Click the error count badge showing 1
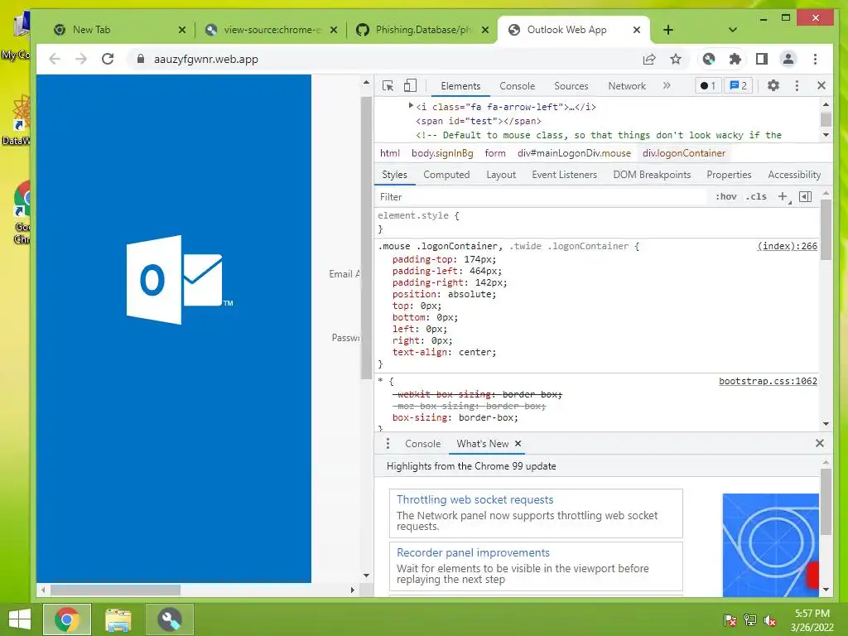Viewport: 848px width, 636px height. coord(708,85)
